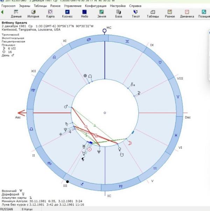This screenshot has width=210, height=211.
Task: Click the Jupiter glyph on the chart
Action: [70, 131]
